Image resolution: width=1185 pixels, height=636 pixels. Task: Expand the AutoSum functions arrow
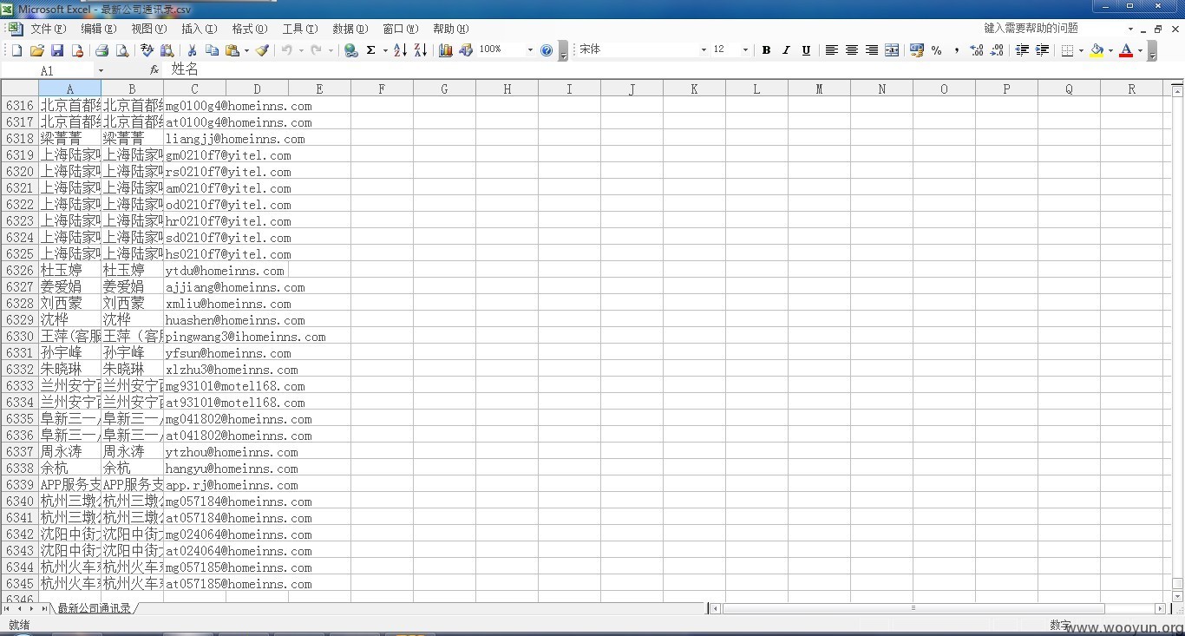click(385, 50)
